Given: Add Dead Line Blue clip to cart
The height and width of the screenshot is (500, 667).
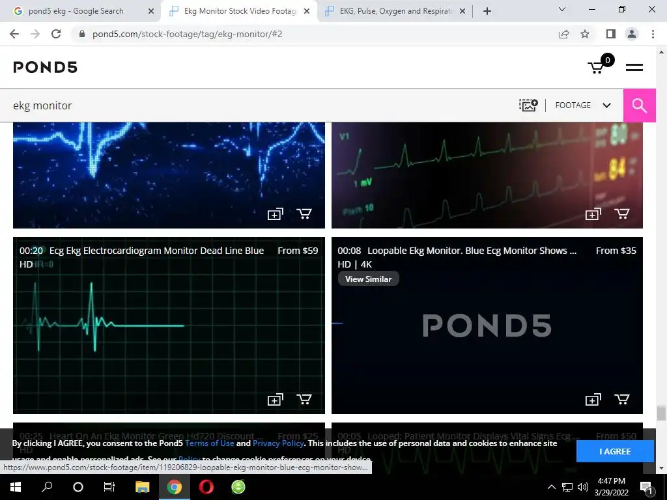Looking at the screenshot, I should [x=304, y=400].
